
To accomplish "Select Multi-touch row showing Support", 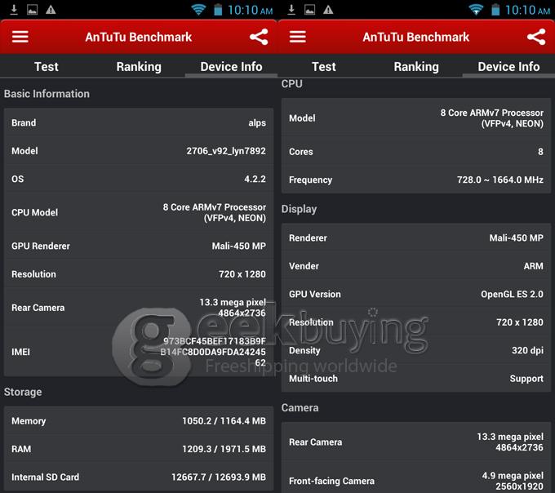I will point(416,379).
